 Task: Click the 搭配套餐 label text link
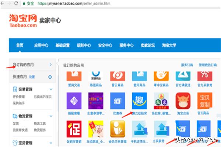[x=74, y=113]
